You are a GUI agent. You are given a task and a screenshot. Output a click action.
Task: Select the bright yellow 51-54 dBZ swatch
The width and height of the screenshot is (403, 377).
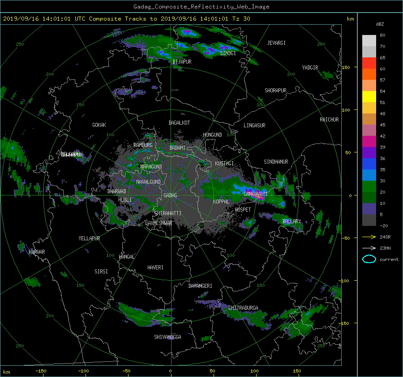(369, 97)
